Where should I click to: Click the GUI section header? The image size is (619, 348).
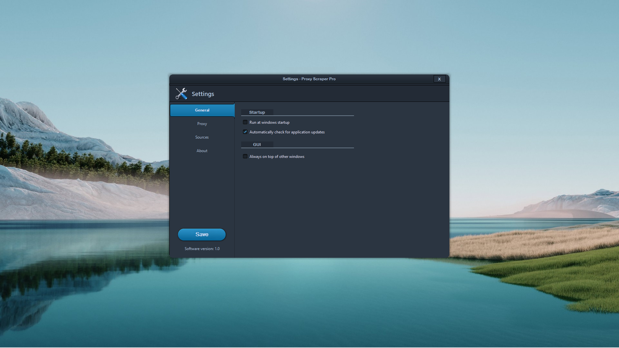(x=257, y=145)
